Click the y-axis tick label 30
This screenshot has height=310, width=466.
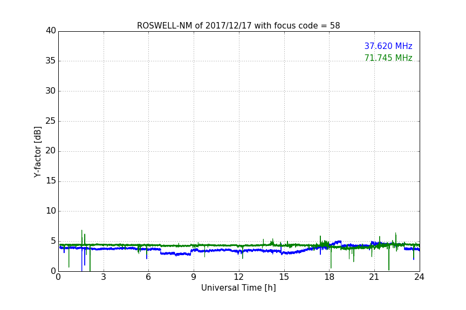coord(51,91)
